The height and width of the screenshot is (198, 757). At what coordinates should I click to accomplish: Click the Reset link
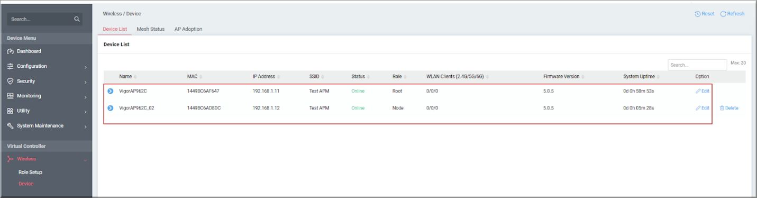click(705, 14)
